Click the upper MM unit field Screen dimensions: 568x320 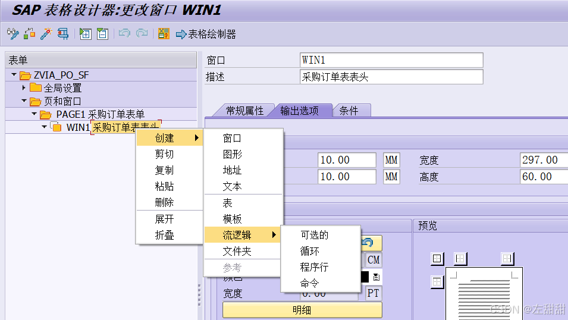click(x=391, y=160)
